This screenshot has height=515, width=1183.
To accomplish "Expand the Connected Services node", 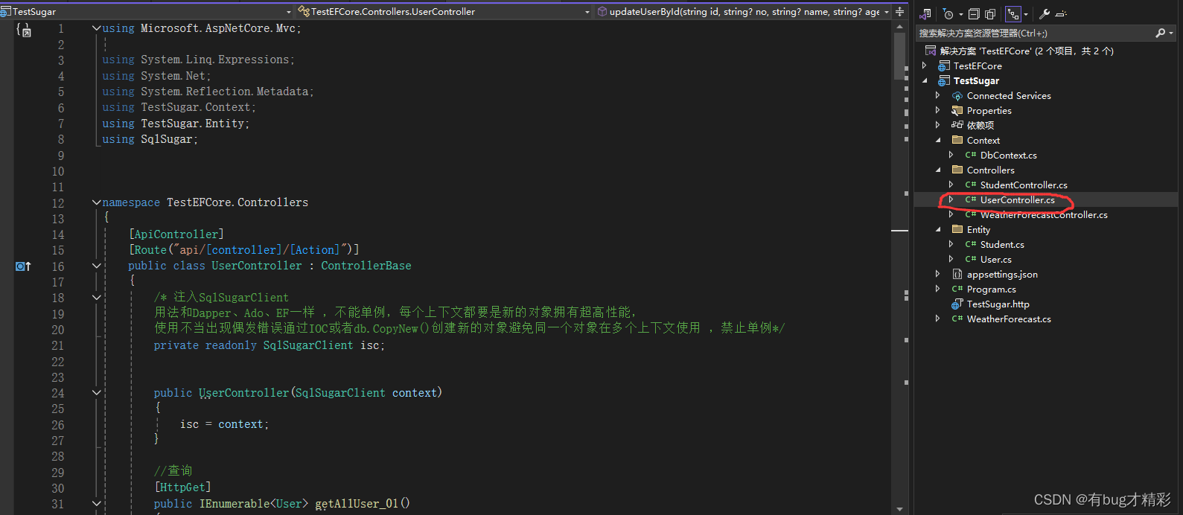I will [x=938, y=95].
